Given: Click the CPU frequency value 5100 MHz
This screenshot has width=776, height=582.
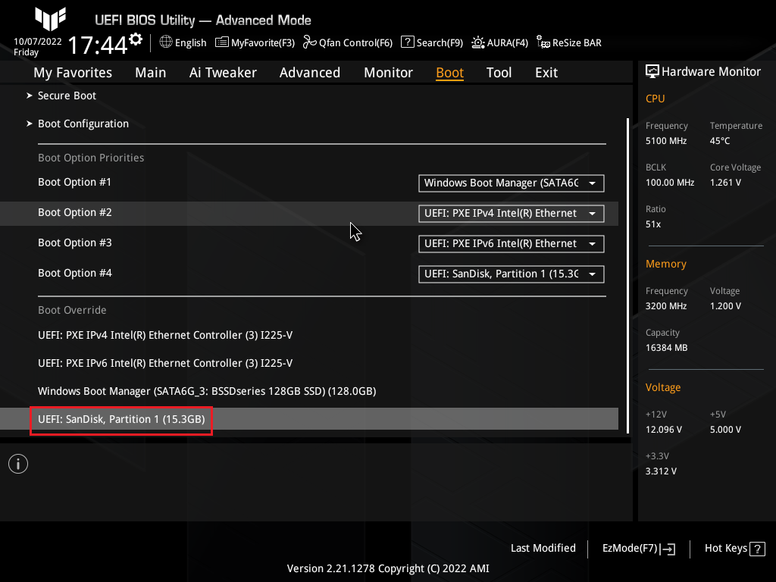Looking at the screenshot, I should point(665,141).
